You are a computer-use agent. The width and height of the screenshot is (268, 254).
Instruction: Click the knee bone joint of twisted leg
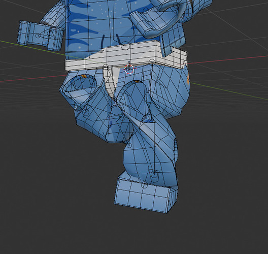point(129,145)
